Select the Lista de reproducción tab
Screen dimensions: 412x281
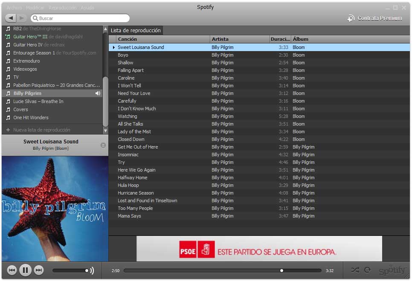coord(136,30)
